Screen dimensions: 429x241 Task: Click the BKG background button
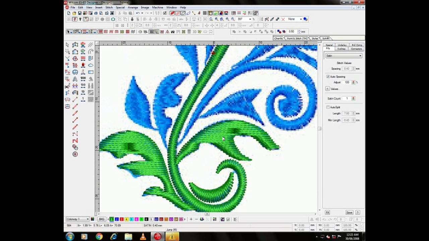(102, 219)
